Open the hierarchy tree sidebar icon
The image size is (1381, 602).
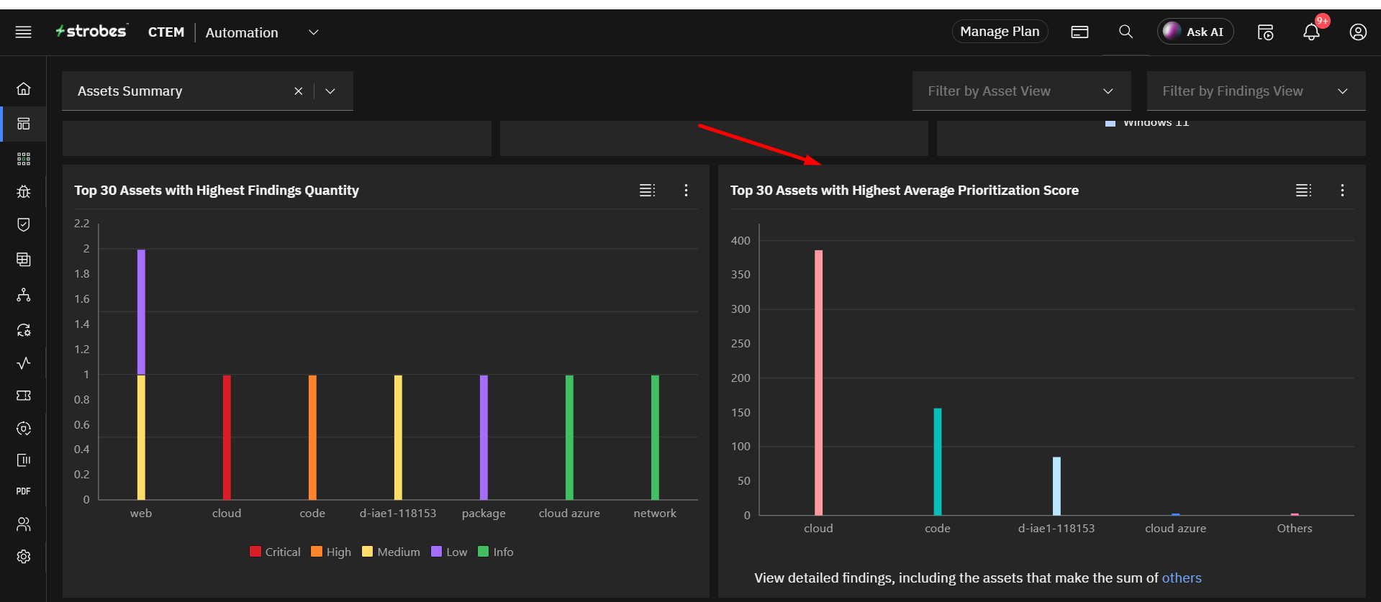tap(24, 295)
